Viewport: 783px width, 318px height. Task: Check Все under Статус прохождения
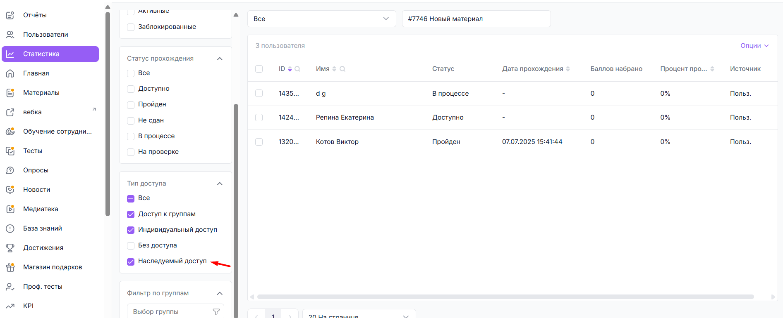(x=131, y=73)
